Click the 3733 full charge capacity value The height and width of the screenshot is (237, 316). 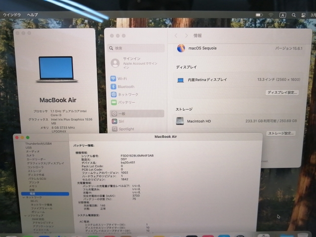[x=136, y=196]
